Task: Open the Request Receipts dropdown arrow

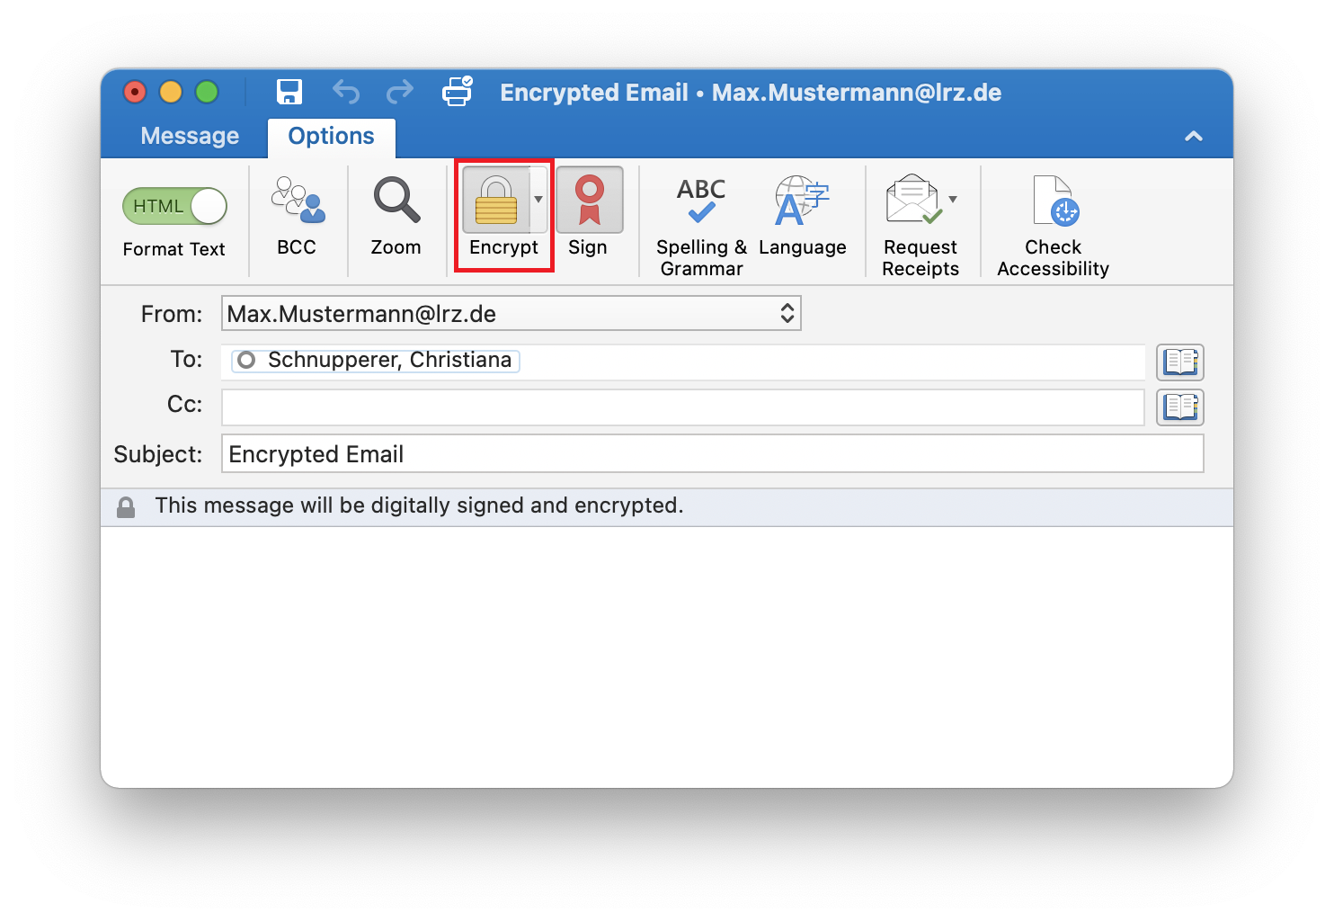Action: (x=952, y=200)
